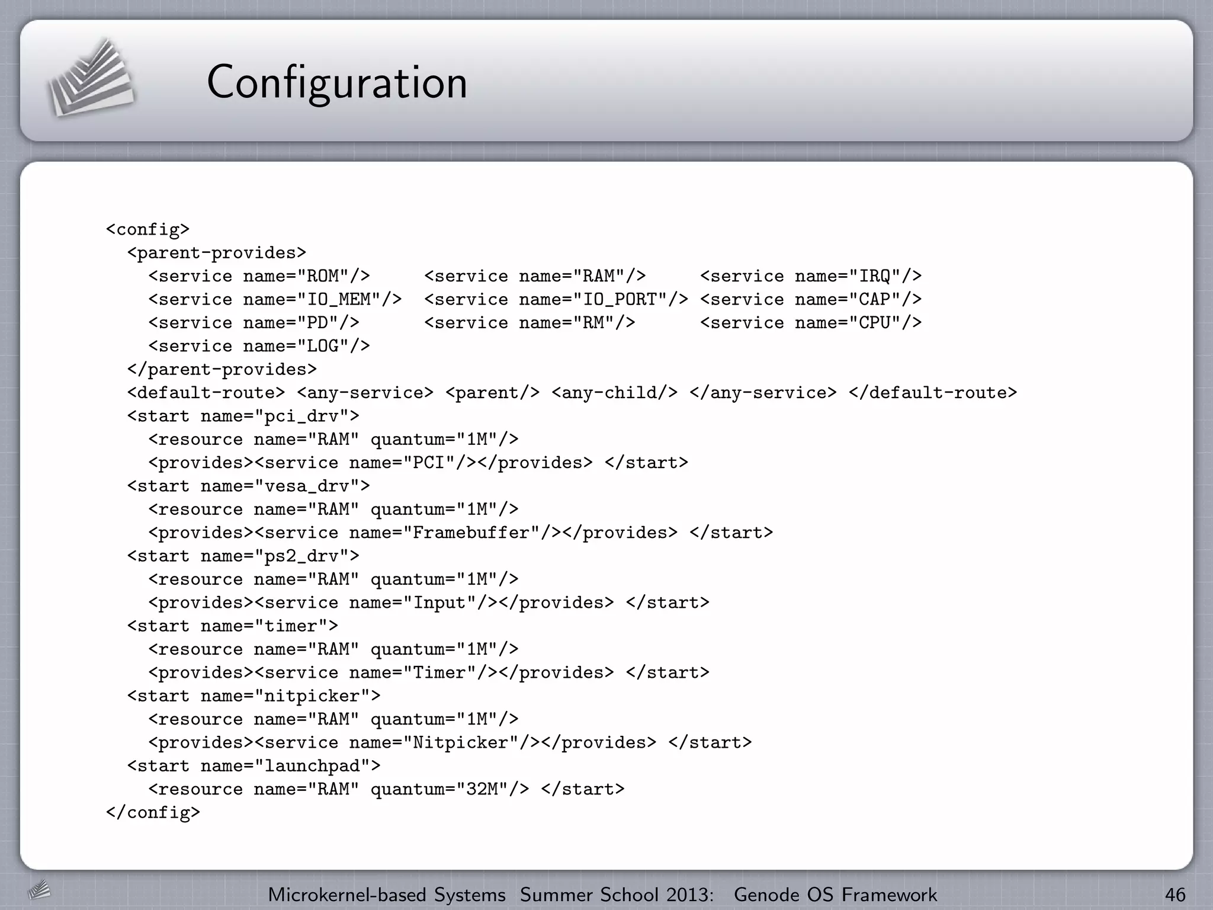Click the Summer School 2013 footer text
The height and width of the screenshot is (910, 1213).
617,895
